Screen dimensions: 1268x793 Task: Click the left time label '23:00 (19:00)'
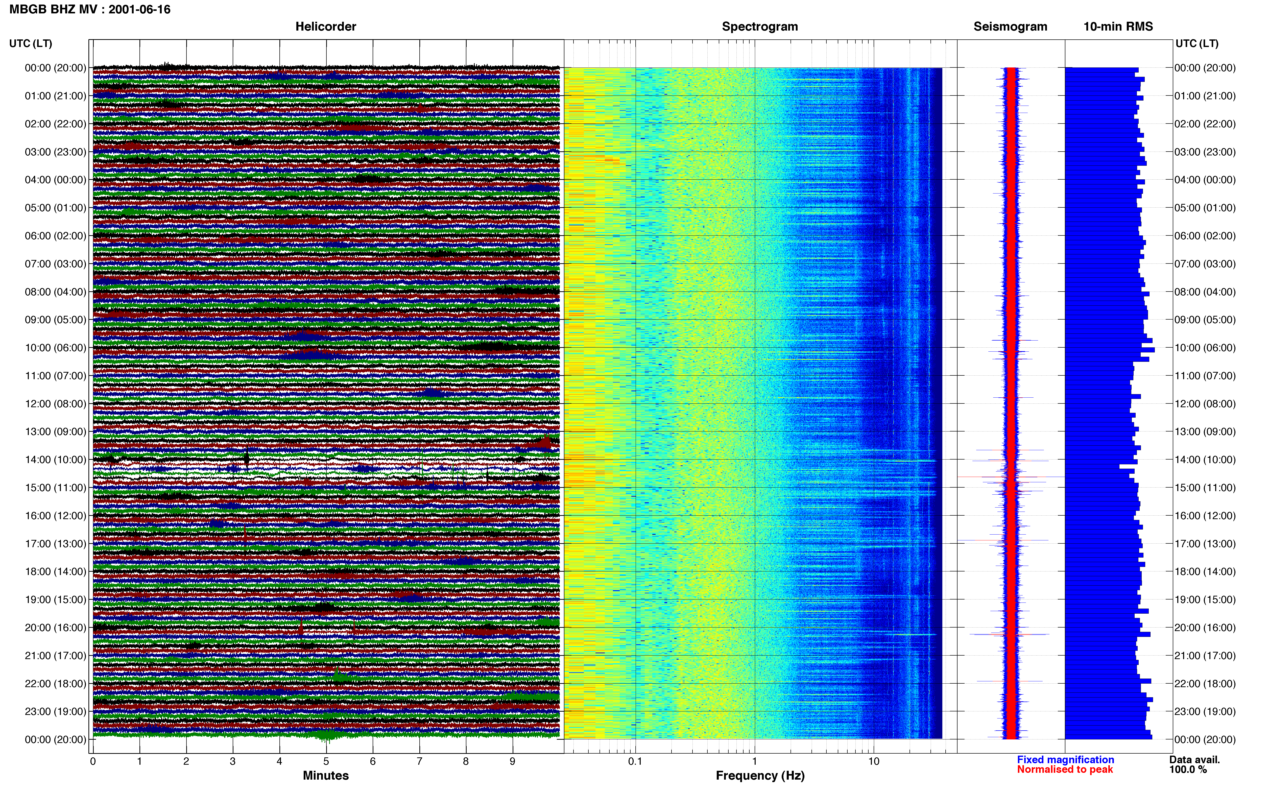coord(56,711)
